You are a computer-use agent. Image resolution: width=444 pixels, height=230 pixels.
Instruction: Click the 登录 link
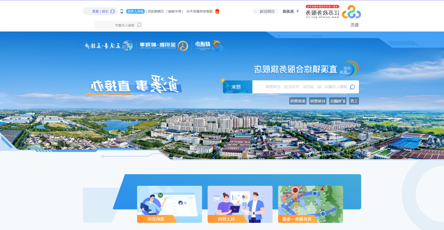95,11
